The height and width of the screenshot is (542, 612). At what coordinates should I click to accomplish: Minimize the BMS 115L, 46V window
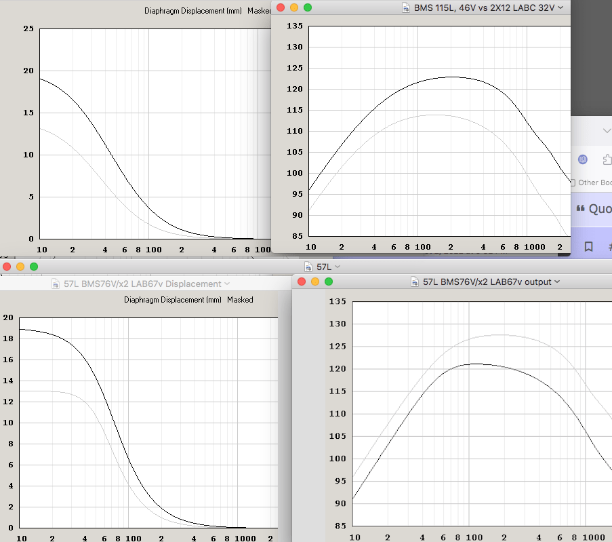294,7
